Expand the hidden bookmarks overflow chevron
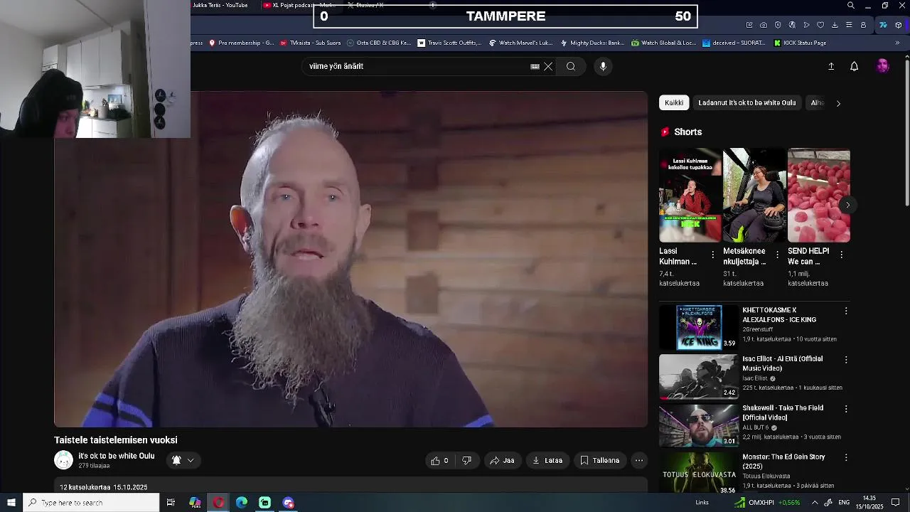The image size is (910, 512). (x=897, y=43)
